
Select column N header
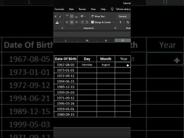point(106,41)
